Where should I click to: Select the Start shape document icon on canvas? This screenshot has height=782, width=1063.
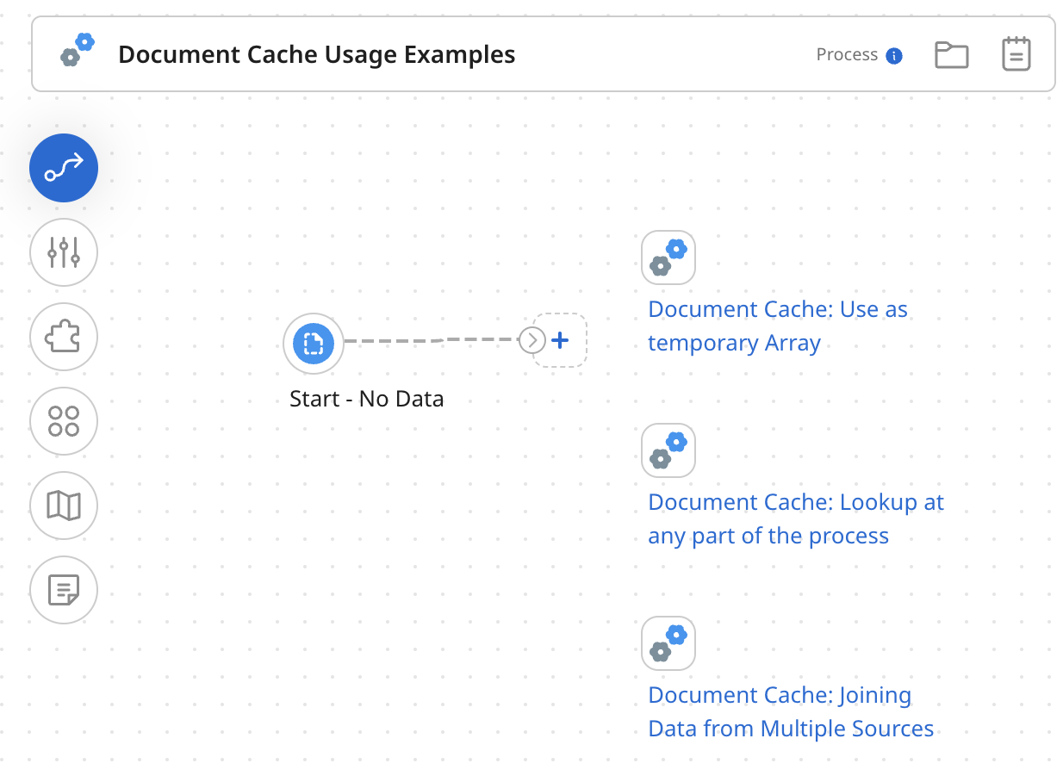[313, 343]
